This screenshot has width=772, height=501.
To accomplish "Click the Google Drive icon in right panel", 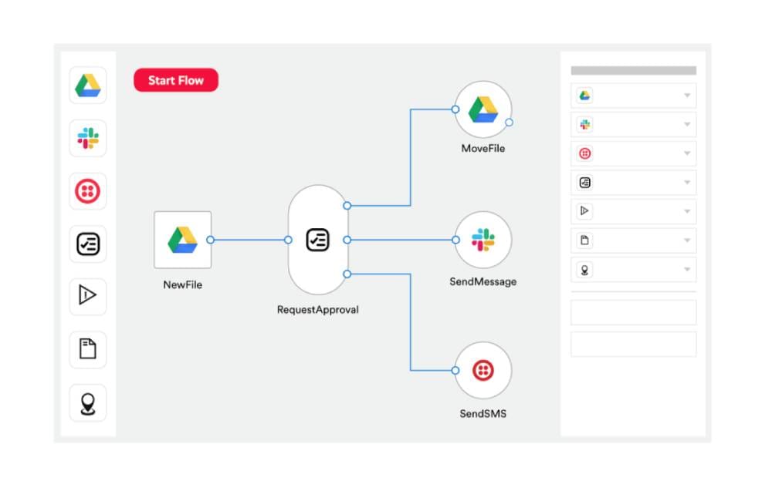I will [585, 96].
